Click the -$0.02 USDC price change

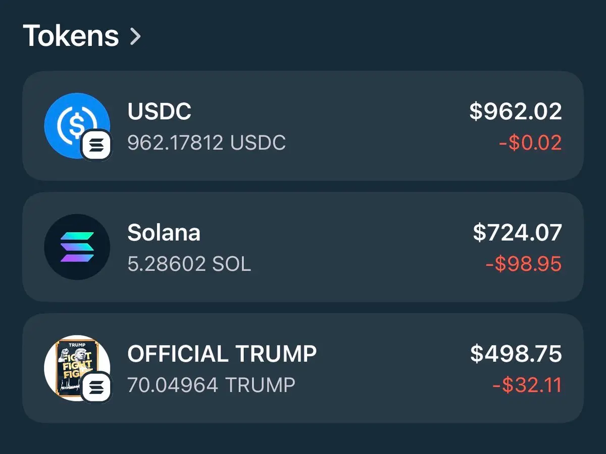(x=530, y=143)
